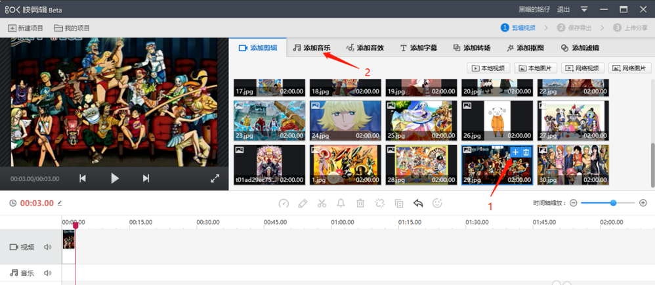This screenshot has width=655, height=285.
Task: Click the 网络视频 button
Action: tap(583, 68)
